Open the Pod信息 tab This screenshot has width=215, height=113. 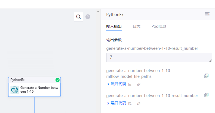[x=159, y=26]
